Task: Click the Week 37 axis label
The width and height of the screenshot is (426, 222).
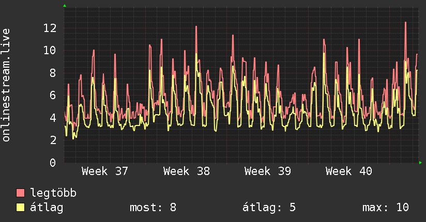Action: click(105, 171)
